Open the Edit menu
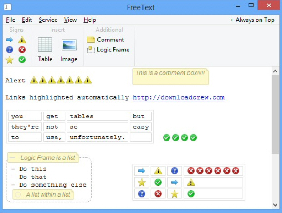The image size is (282, 213). click(x=27, y=20)
